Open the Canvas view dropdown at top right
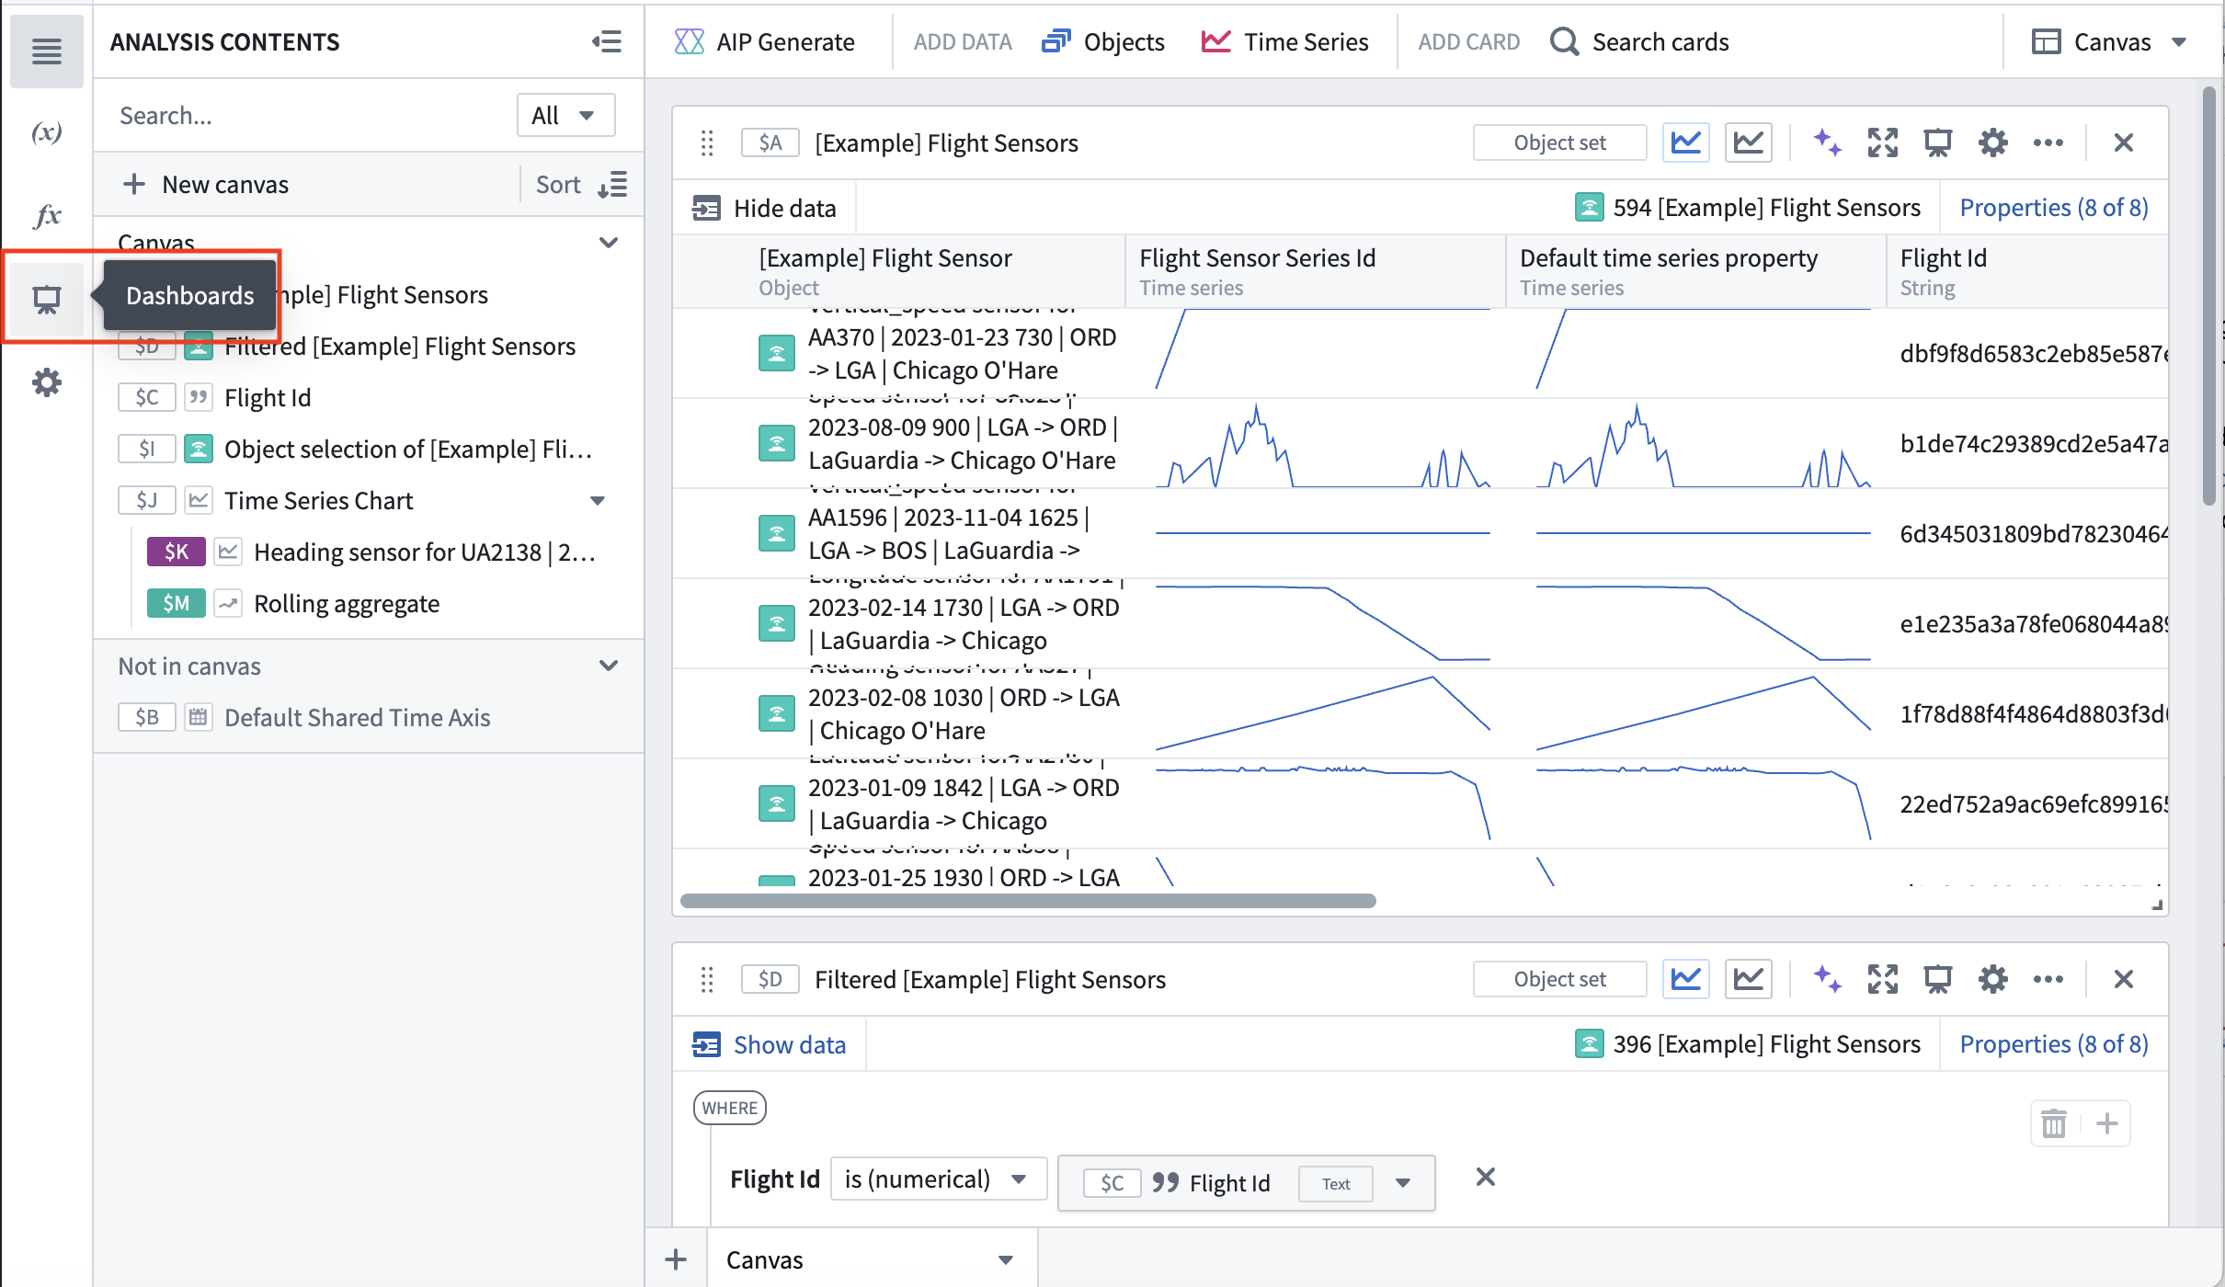Viewport: 2225px width, 1287px height. coord(2109,41)
